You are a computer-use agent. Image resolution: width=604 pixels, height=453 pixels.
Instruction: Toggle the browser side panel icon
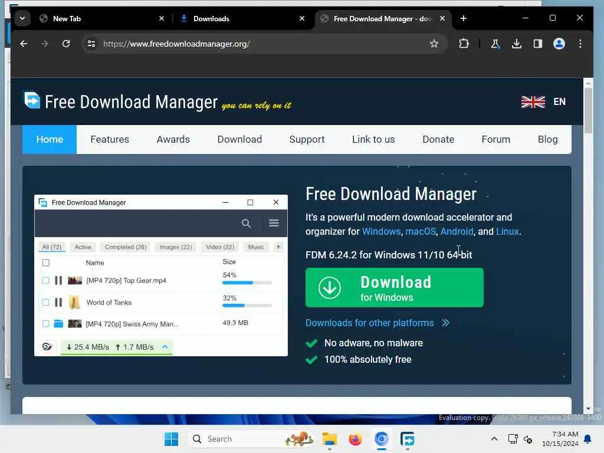click(538, 44)
